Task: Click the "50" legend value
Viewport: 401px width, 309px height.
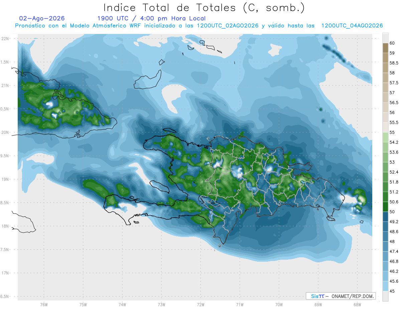Action: coord(392,212)
